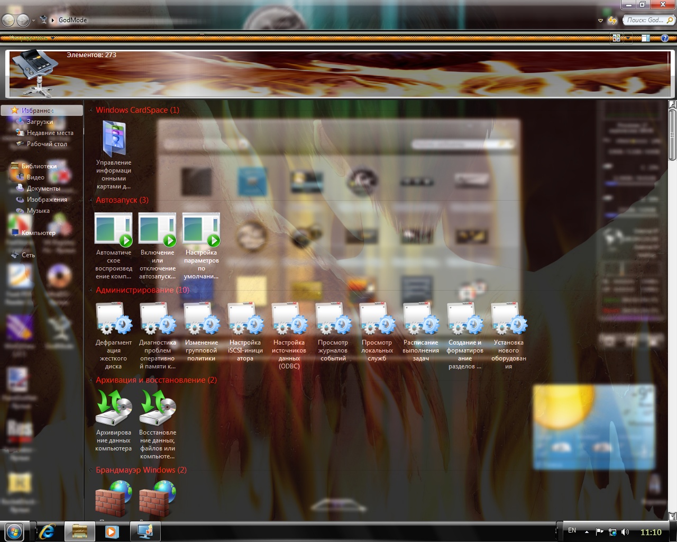Select the Автозапуск (3) group header
Viewport: 677px width, 542px height.
[x=122, y=200]
